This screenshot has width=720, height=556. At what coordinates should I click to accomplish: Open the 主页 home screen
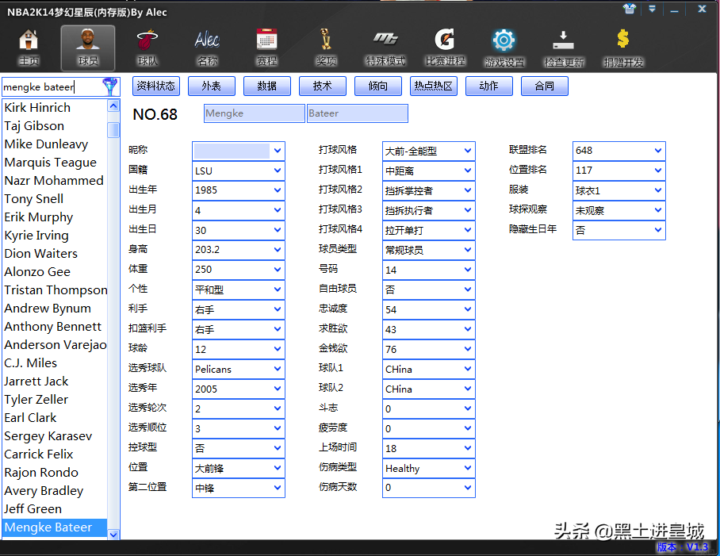[x=29, y=44]
